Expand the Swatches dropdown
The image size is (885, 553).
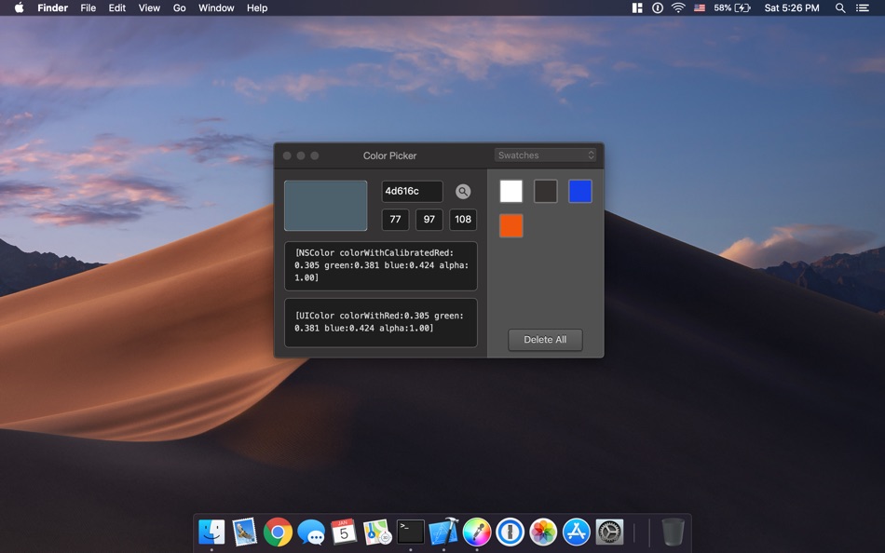pyautogui.click(x=545, y=155)
